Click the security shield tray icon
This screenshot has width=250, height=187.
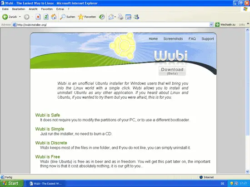pyautogui.click(x=232, y=183)
